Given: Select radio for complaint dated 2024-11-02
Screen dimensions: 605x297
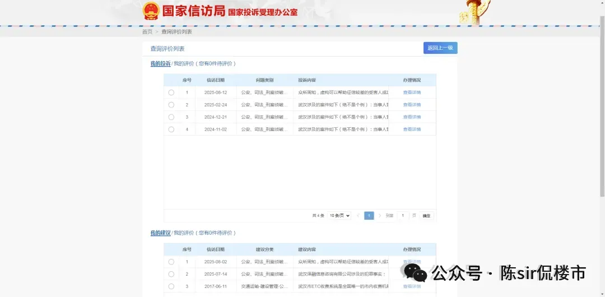Looking at the screenshot, I should tap(171, 129).
